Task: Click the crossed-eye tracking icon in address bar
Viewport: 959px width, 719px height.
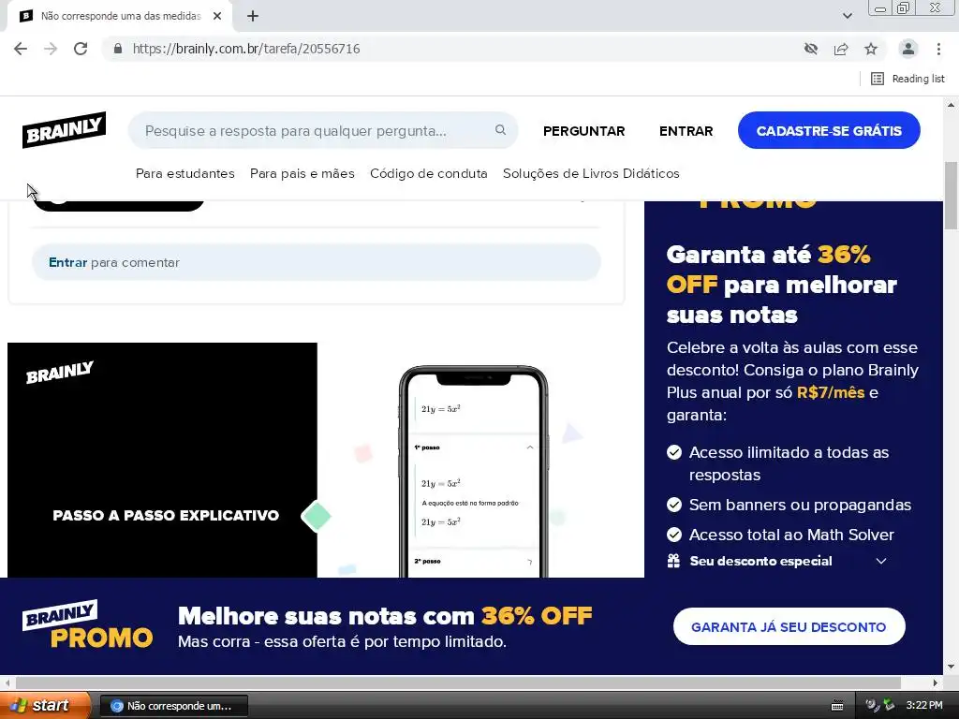Action: pos(811,49)
